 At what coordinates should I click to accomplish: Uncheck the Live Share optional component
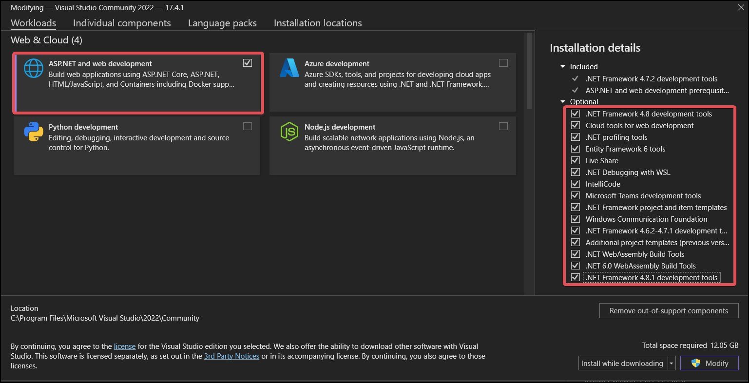pos(576,161)
